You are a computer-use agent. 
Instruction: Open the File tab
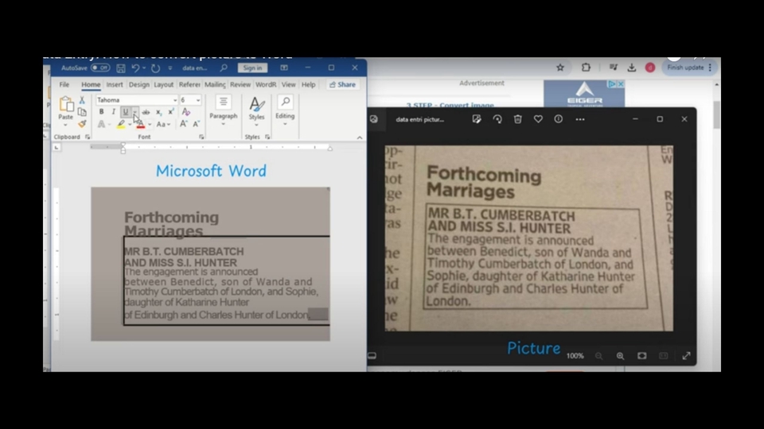(x=64, y=85)
